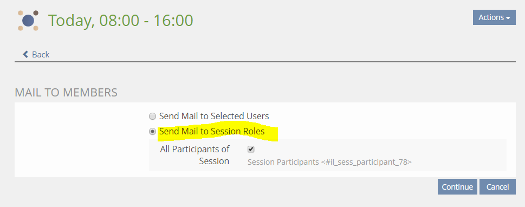Select Send Mail to Session Roles radio

(152, 132)
